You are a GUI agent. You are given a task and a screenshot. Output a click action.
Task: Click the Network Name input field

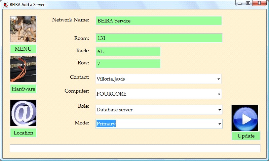[159, 20]
